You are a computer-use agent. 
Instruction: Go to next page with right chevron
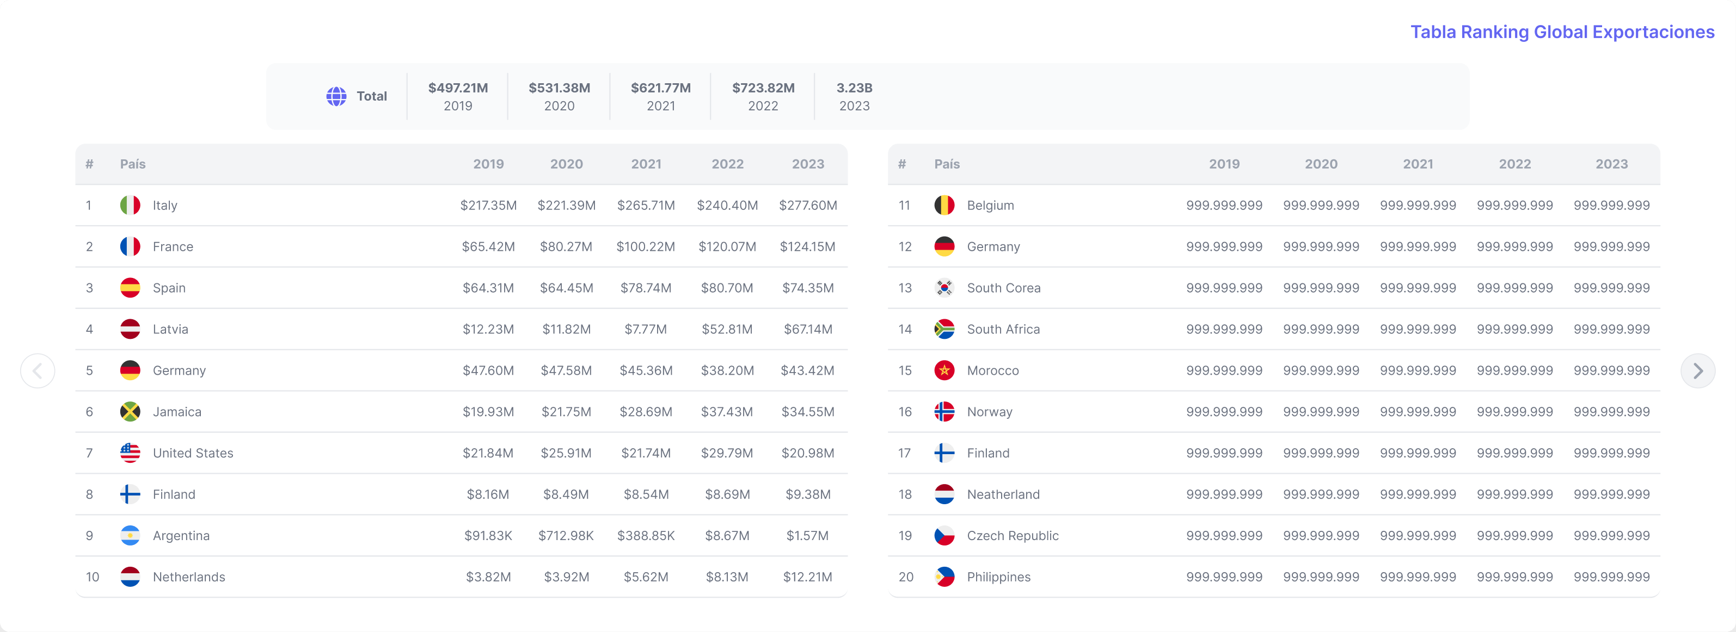tap(1697, 371)
